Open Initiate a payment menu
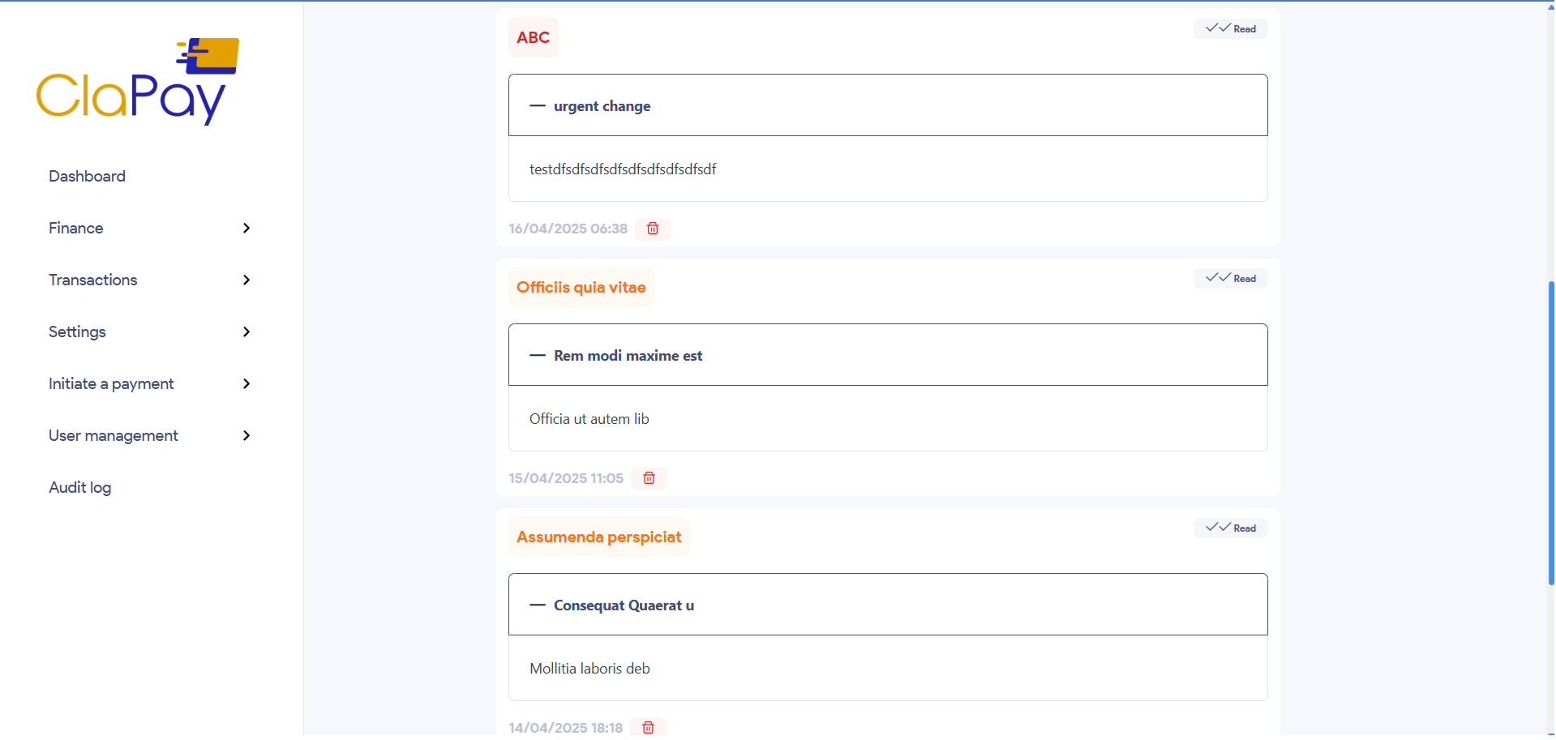Viewport: 1556px width, 740px height. tap(111, 384)
